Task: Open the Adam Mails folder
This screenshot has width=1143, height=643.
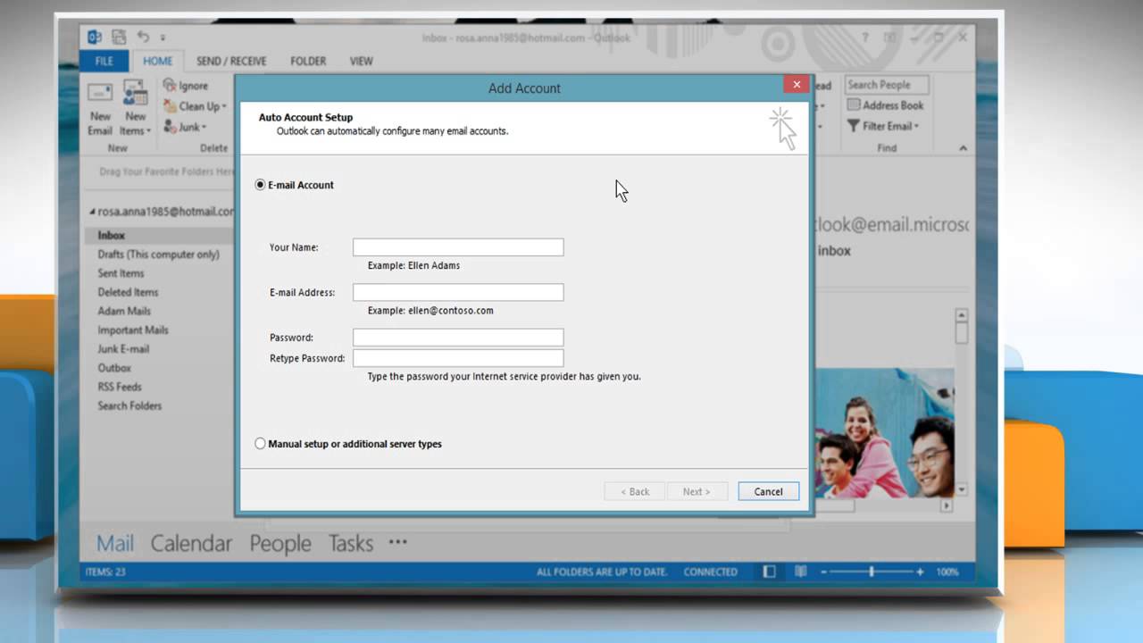Action: point(124,311)
